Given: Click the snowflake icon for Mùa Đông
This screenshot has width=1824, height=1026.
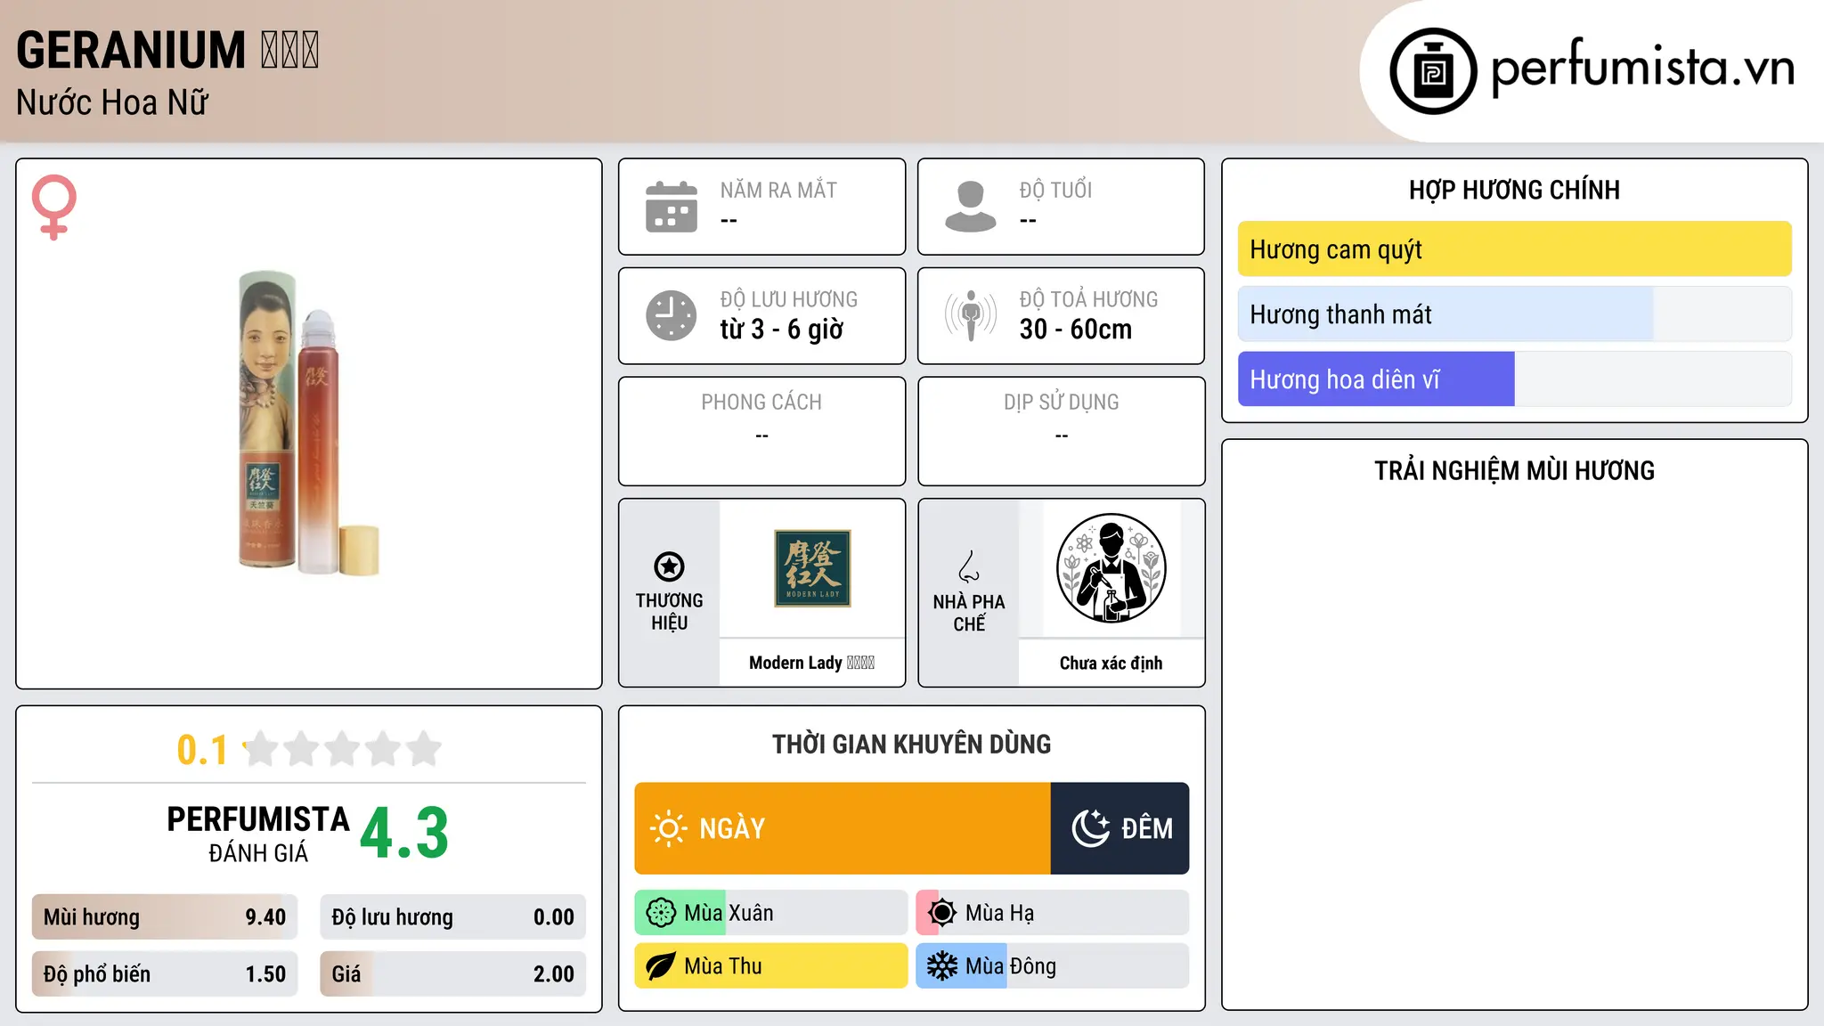Looking at the screenshot, I should point(942,965).
